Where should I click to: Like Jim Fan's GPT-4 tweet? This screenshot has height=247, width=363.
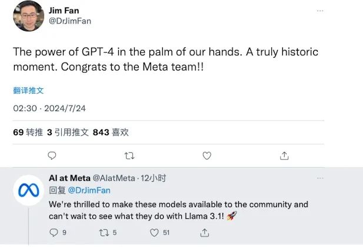(207, 156)
